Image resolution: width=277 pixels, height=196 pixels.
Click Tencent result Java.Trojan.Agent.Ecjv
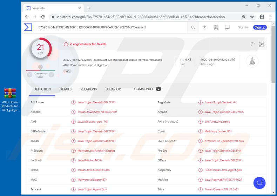tap(92, 189)
